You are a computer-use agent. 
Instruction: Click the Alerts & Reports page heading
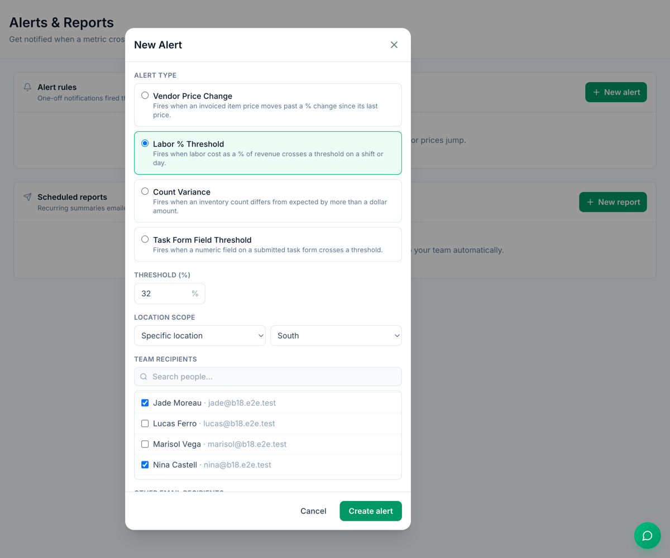click(61, 22)
